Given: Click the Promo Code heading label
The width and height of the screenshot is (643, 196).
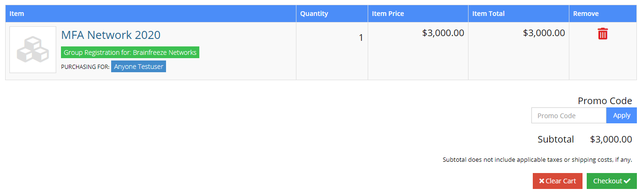Looking at the screenshot, I should [605, 101].
